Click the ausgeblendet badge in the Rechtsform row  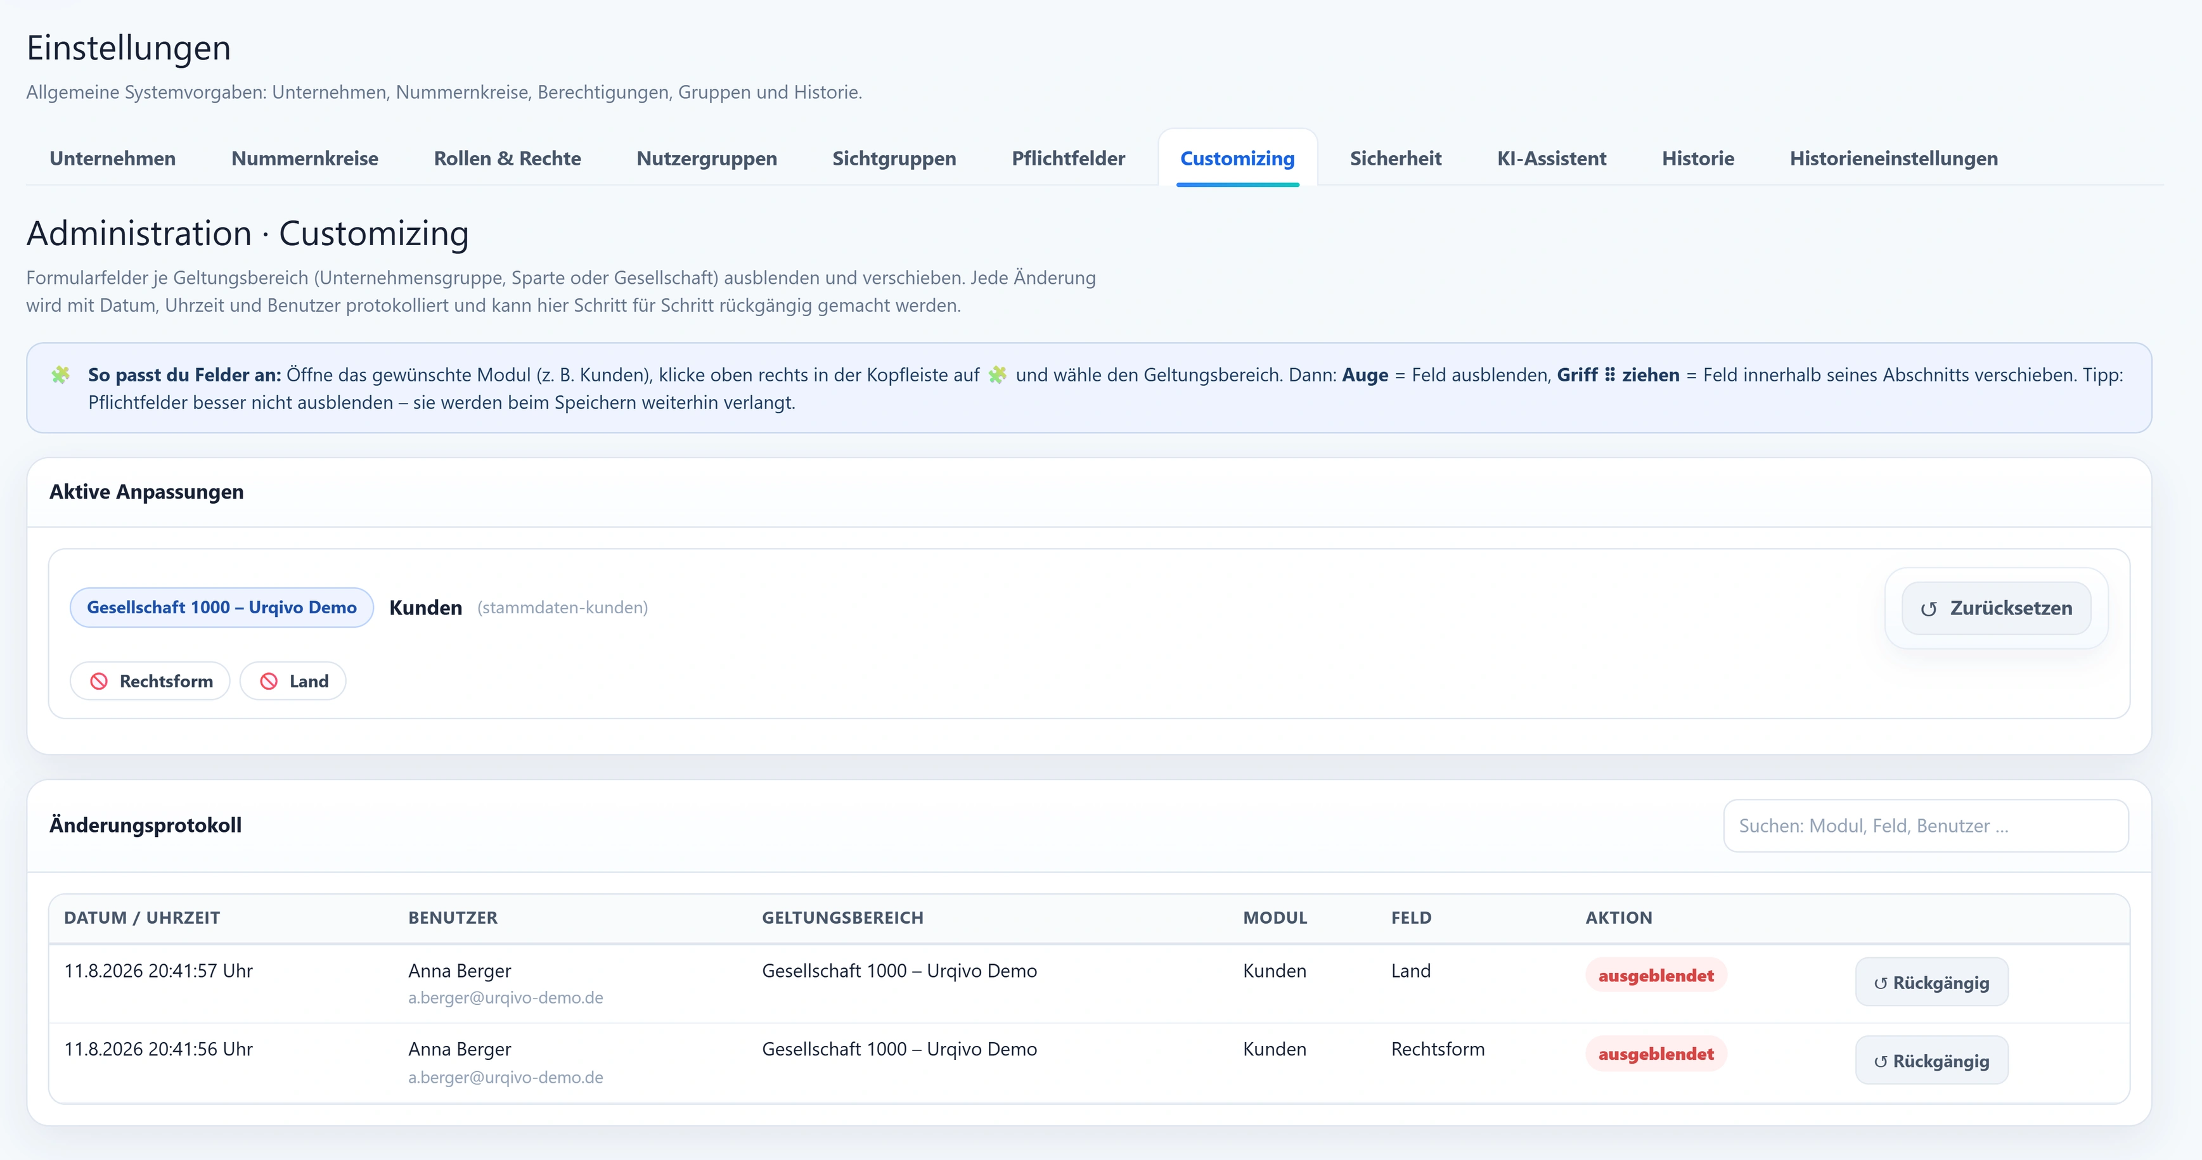click(x=1656, y=1054)
